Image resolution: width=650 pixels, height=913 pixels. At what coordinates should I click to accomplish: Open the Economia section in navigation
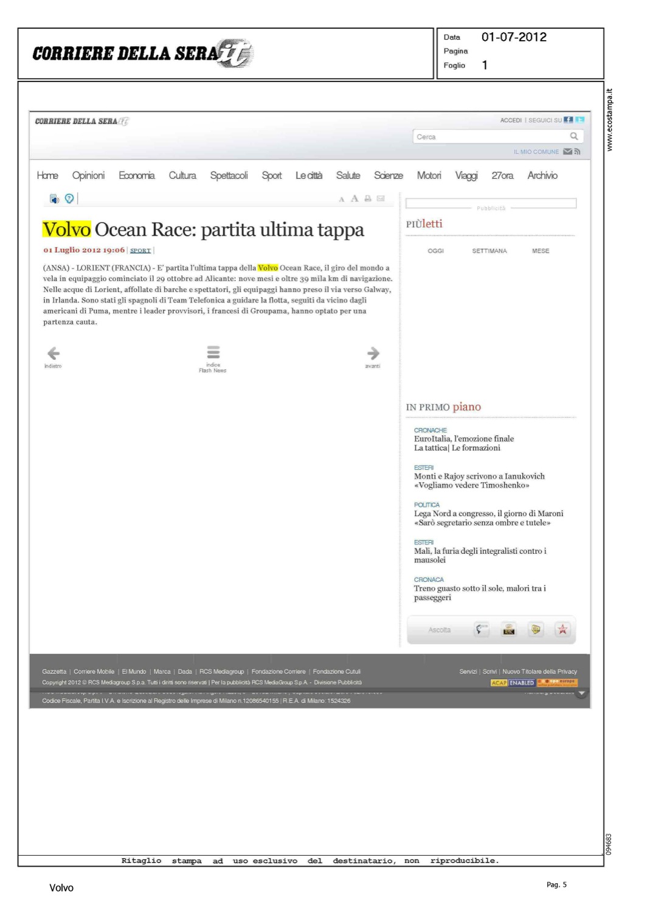pyautogui.click(x=136, y=175)
